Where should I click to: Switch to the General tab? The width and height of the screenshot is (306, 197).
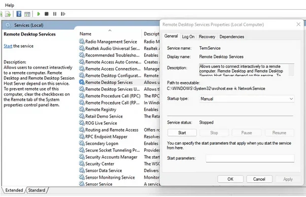click(171, 36)
